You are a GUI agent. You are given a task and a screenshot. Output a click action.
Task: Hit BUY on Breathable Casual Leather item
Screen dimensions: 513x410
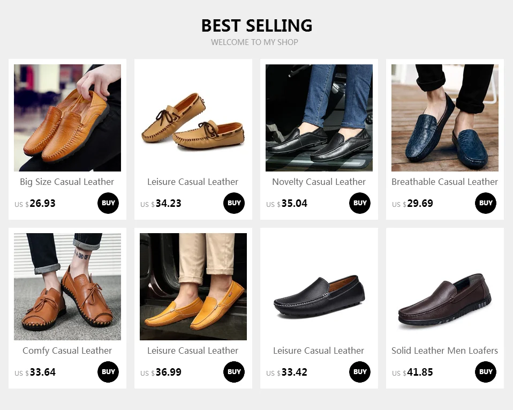click(x=486, y=203)
